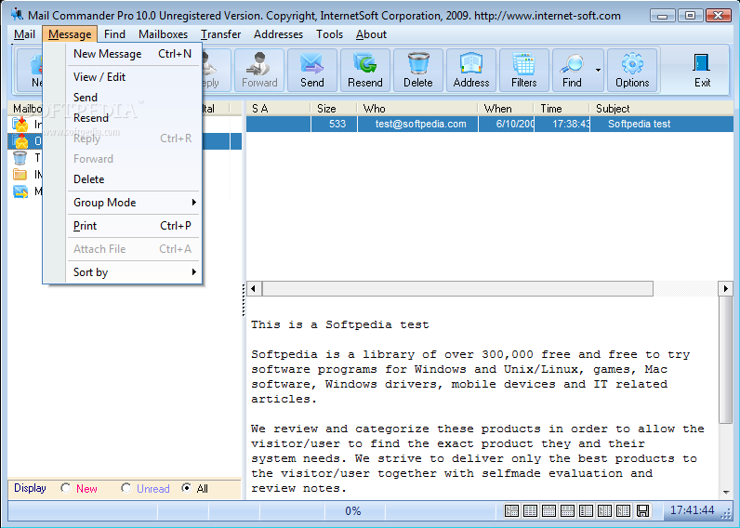Sort messages by the Subject column header
Screen dimensions: 740x528
pyautogui.click(x=662, y=109)
